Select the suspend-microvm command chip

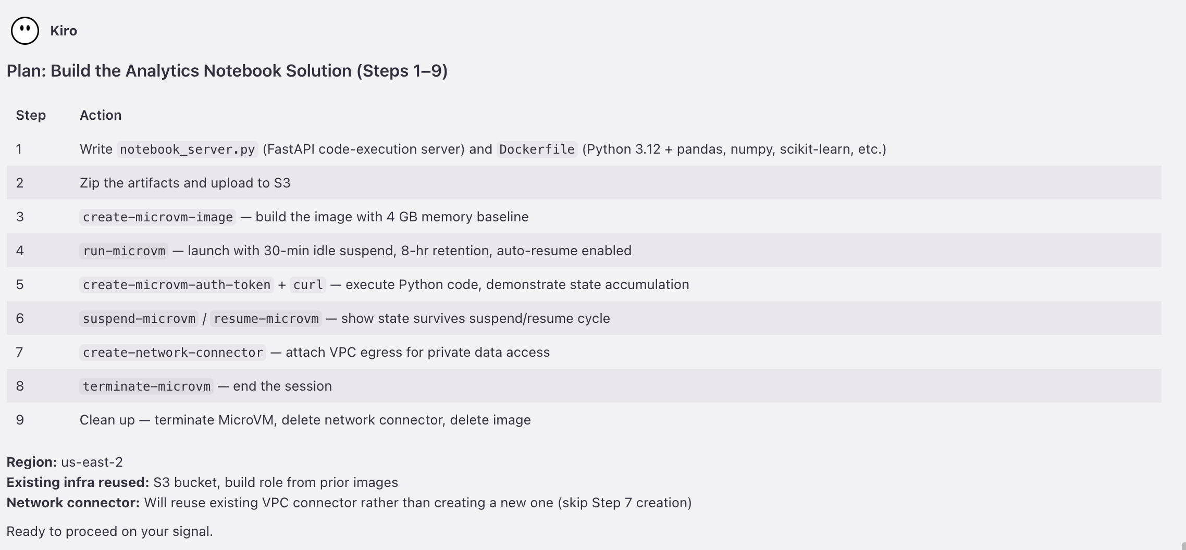point(139,319)
